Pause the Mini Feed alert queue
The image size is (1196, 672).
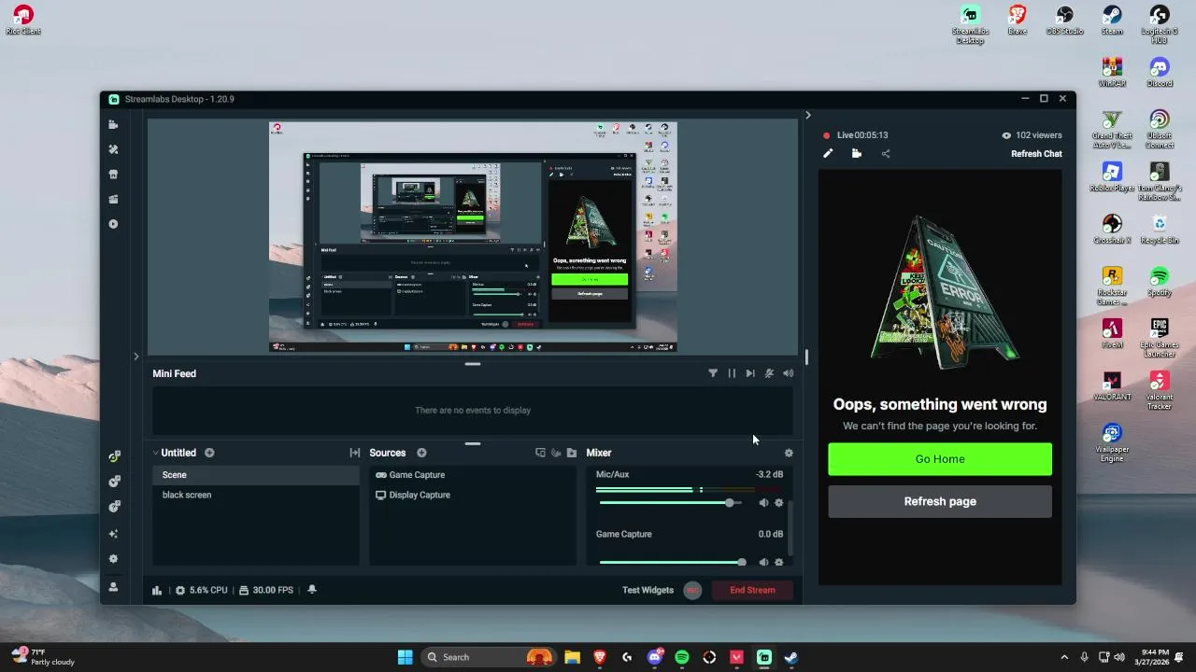(732, 373)
